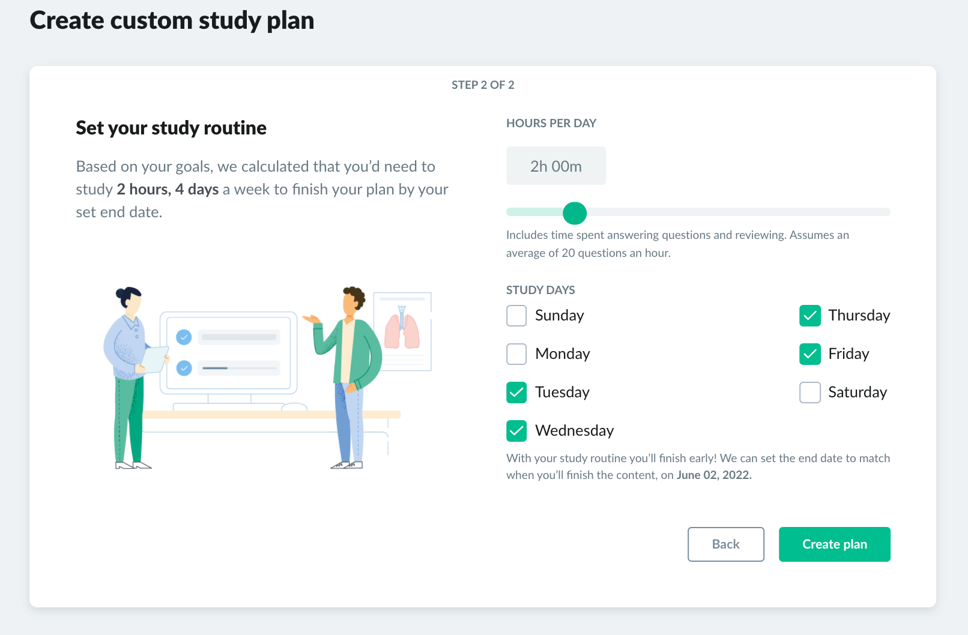The width and height of the screenshot is (968, 635).
Task: Click the green checkmark icon on Thursday
Action: tap(809, 315)
